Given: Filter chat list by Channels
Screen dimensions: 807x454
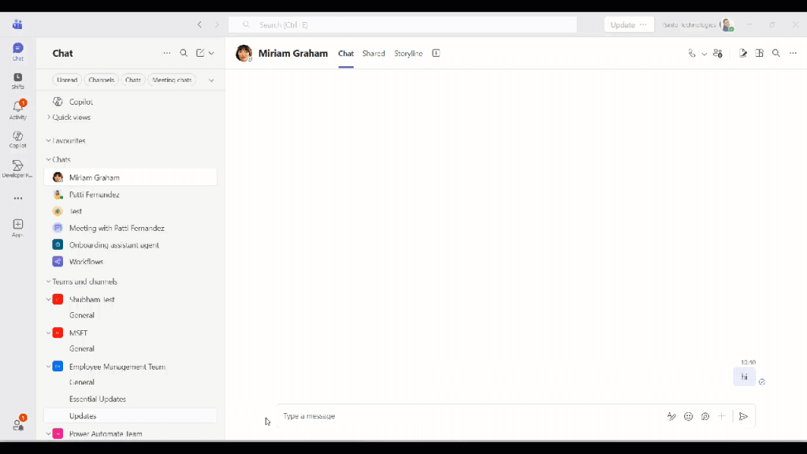Looking at the screenshot, I should pyautogui.click(x=101, y=80).
